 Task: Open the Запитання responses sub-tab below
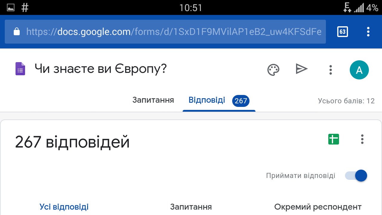coord(191,207)
